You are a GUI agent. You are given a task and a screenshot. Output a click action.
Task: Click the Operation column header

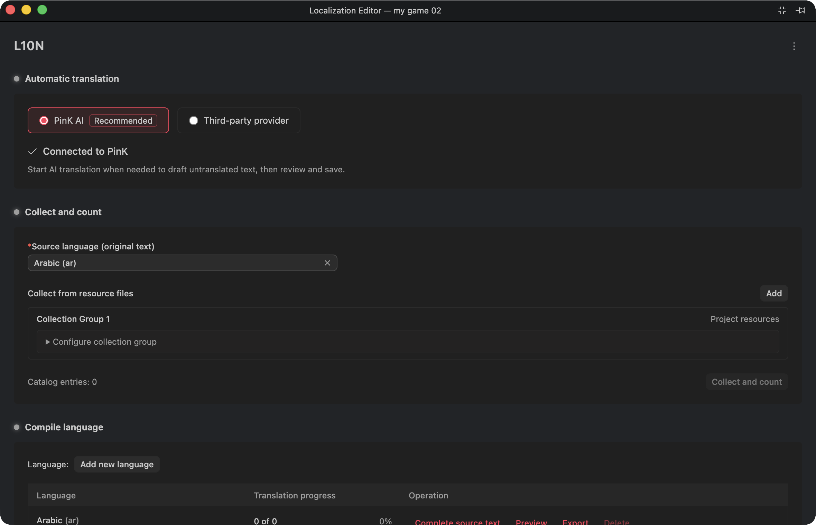pos(428,495)
